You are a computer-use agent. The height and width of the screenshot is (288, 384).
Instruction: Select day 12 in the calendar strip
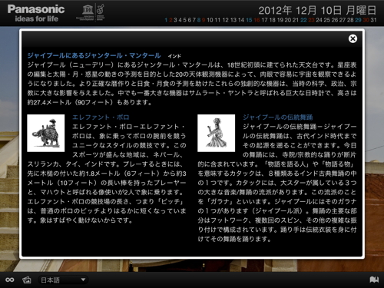226,20
